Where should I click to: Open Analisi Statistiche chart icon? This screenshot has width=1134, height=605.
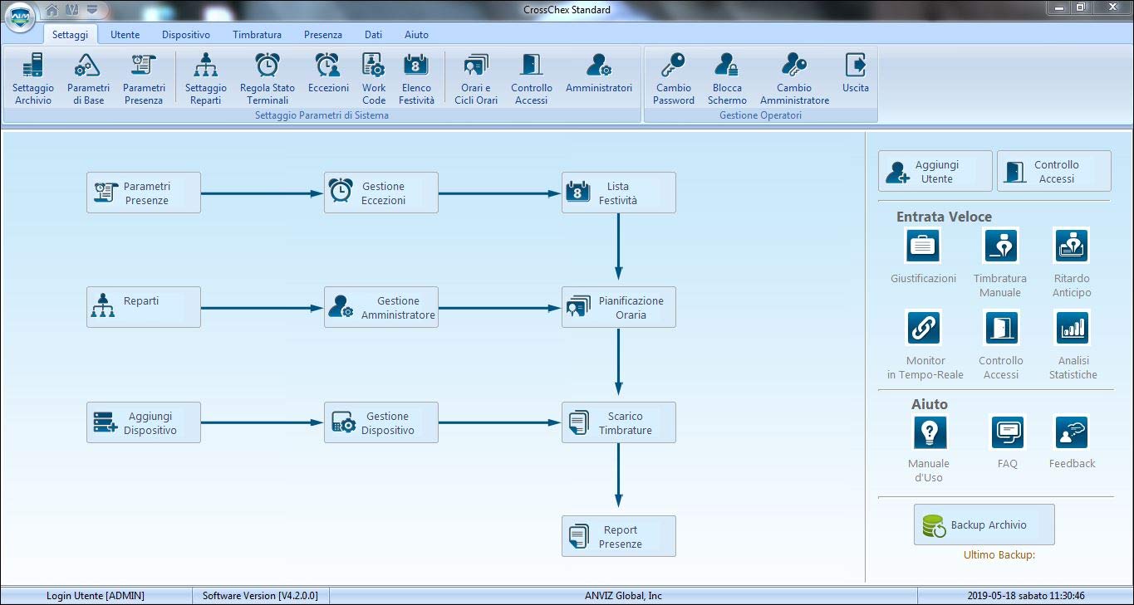pyautogui.click(x=1072, y=329)
